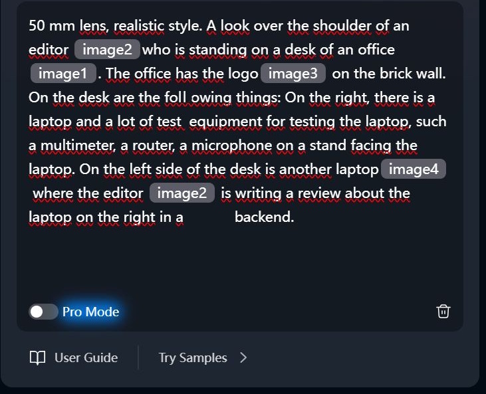Open the User Guide link text
This screenshot has width=486, height=394.
tap(86, 357)
